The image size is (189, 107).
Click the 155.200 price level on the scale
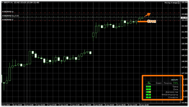(x=185, y=3)
